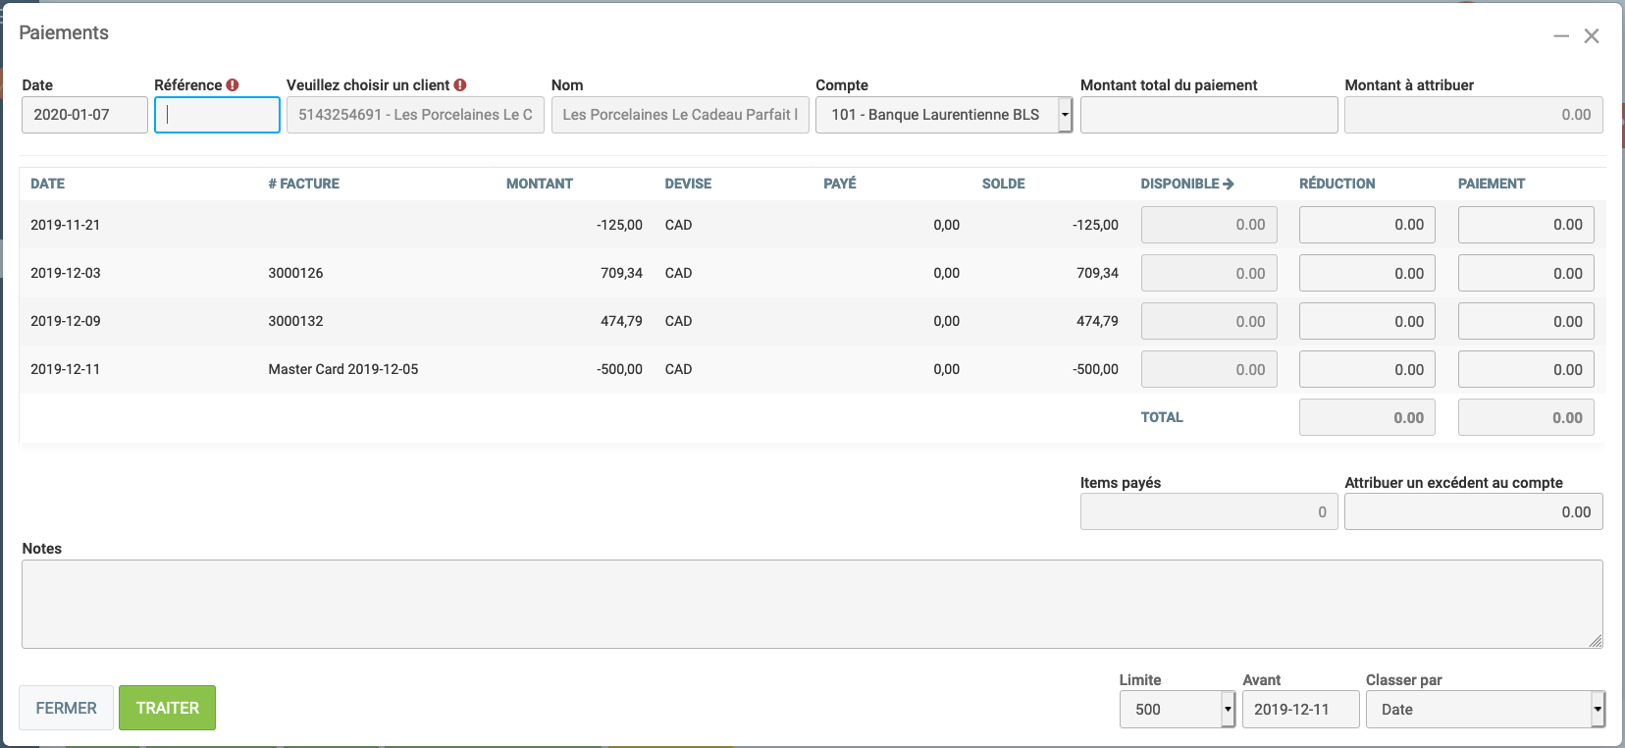Edit Réduction field for invoice 3000132

(x=1367, y=321)
